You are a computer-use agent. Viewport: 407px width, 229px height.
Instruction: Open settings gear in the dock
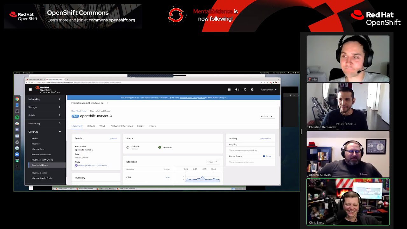pos(17,142)
